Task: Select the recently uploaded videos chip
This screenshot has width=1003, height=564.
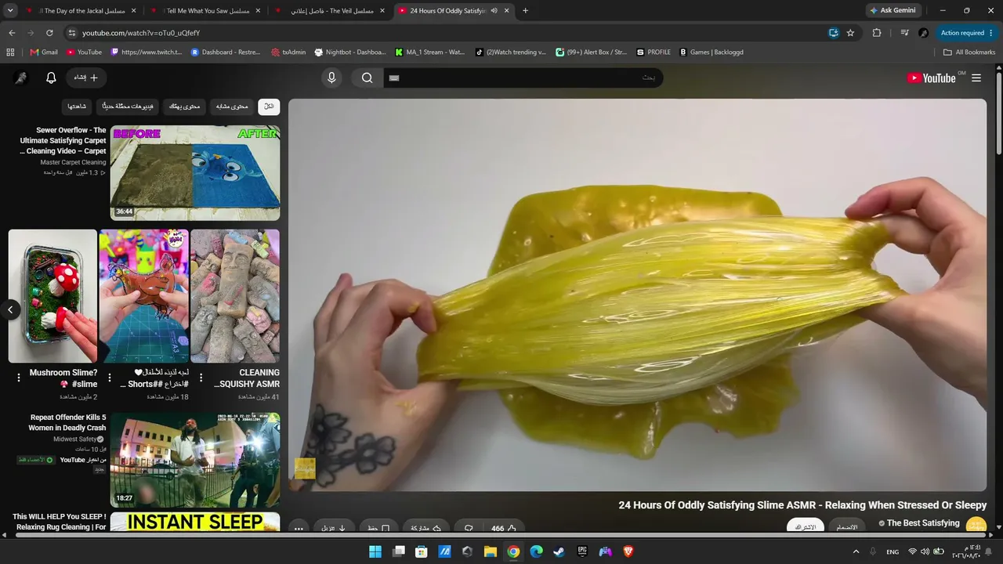Action: point(128,106)
